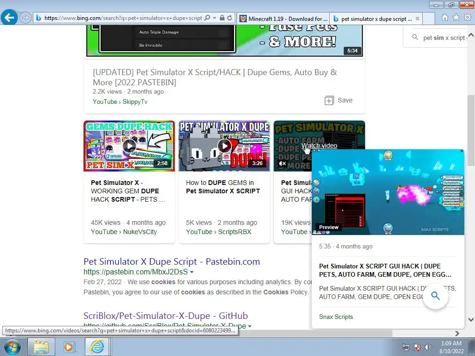Click the pet sim x script related search box

(436, 38)
